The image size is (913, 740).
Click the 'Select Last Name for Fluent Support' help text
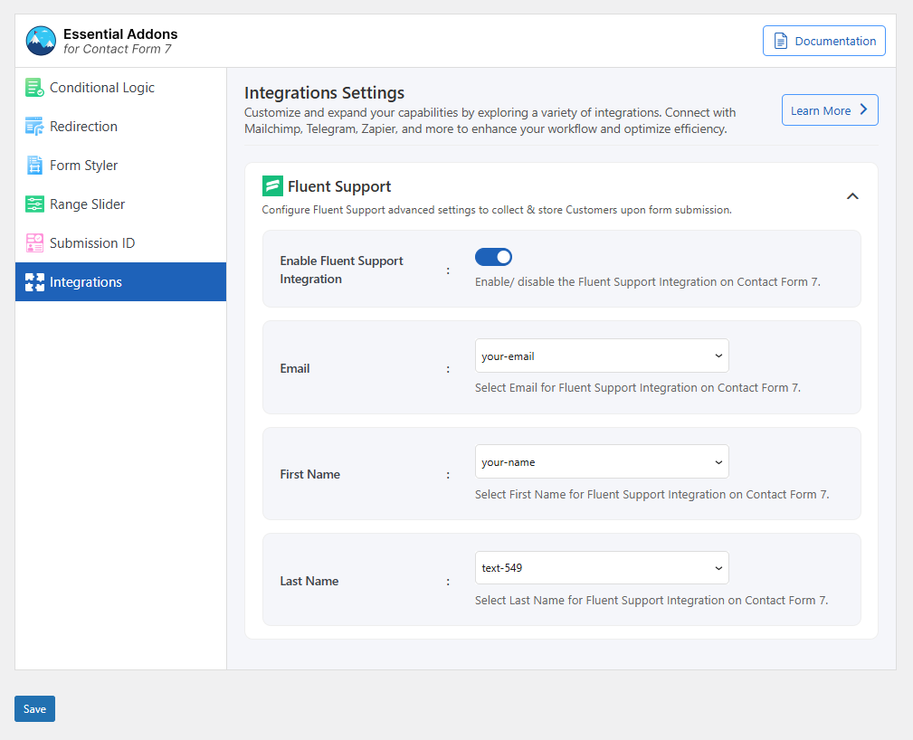(x=651, y=601)
